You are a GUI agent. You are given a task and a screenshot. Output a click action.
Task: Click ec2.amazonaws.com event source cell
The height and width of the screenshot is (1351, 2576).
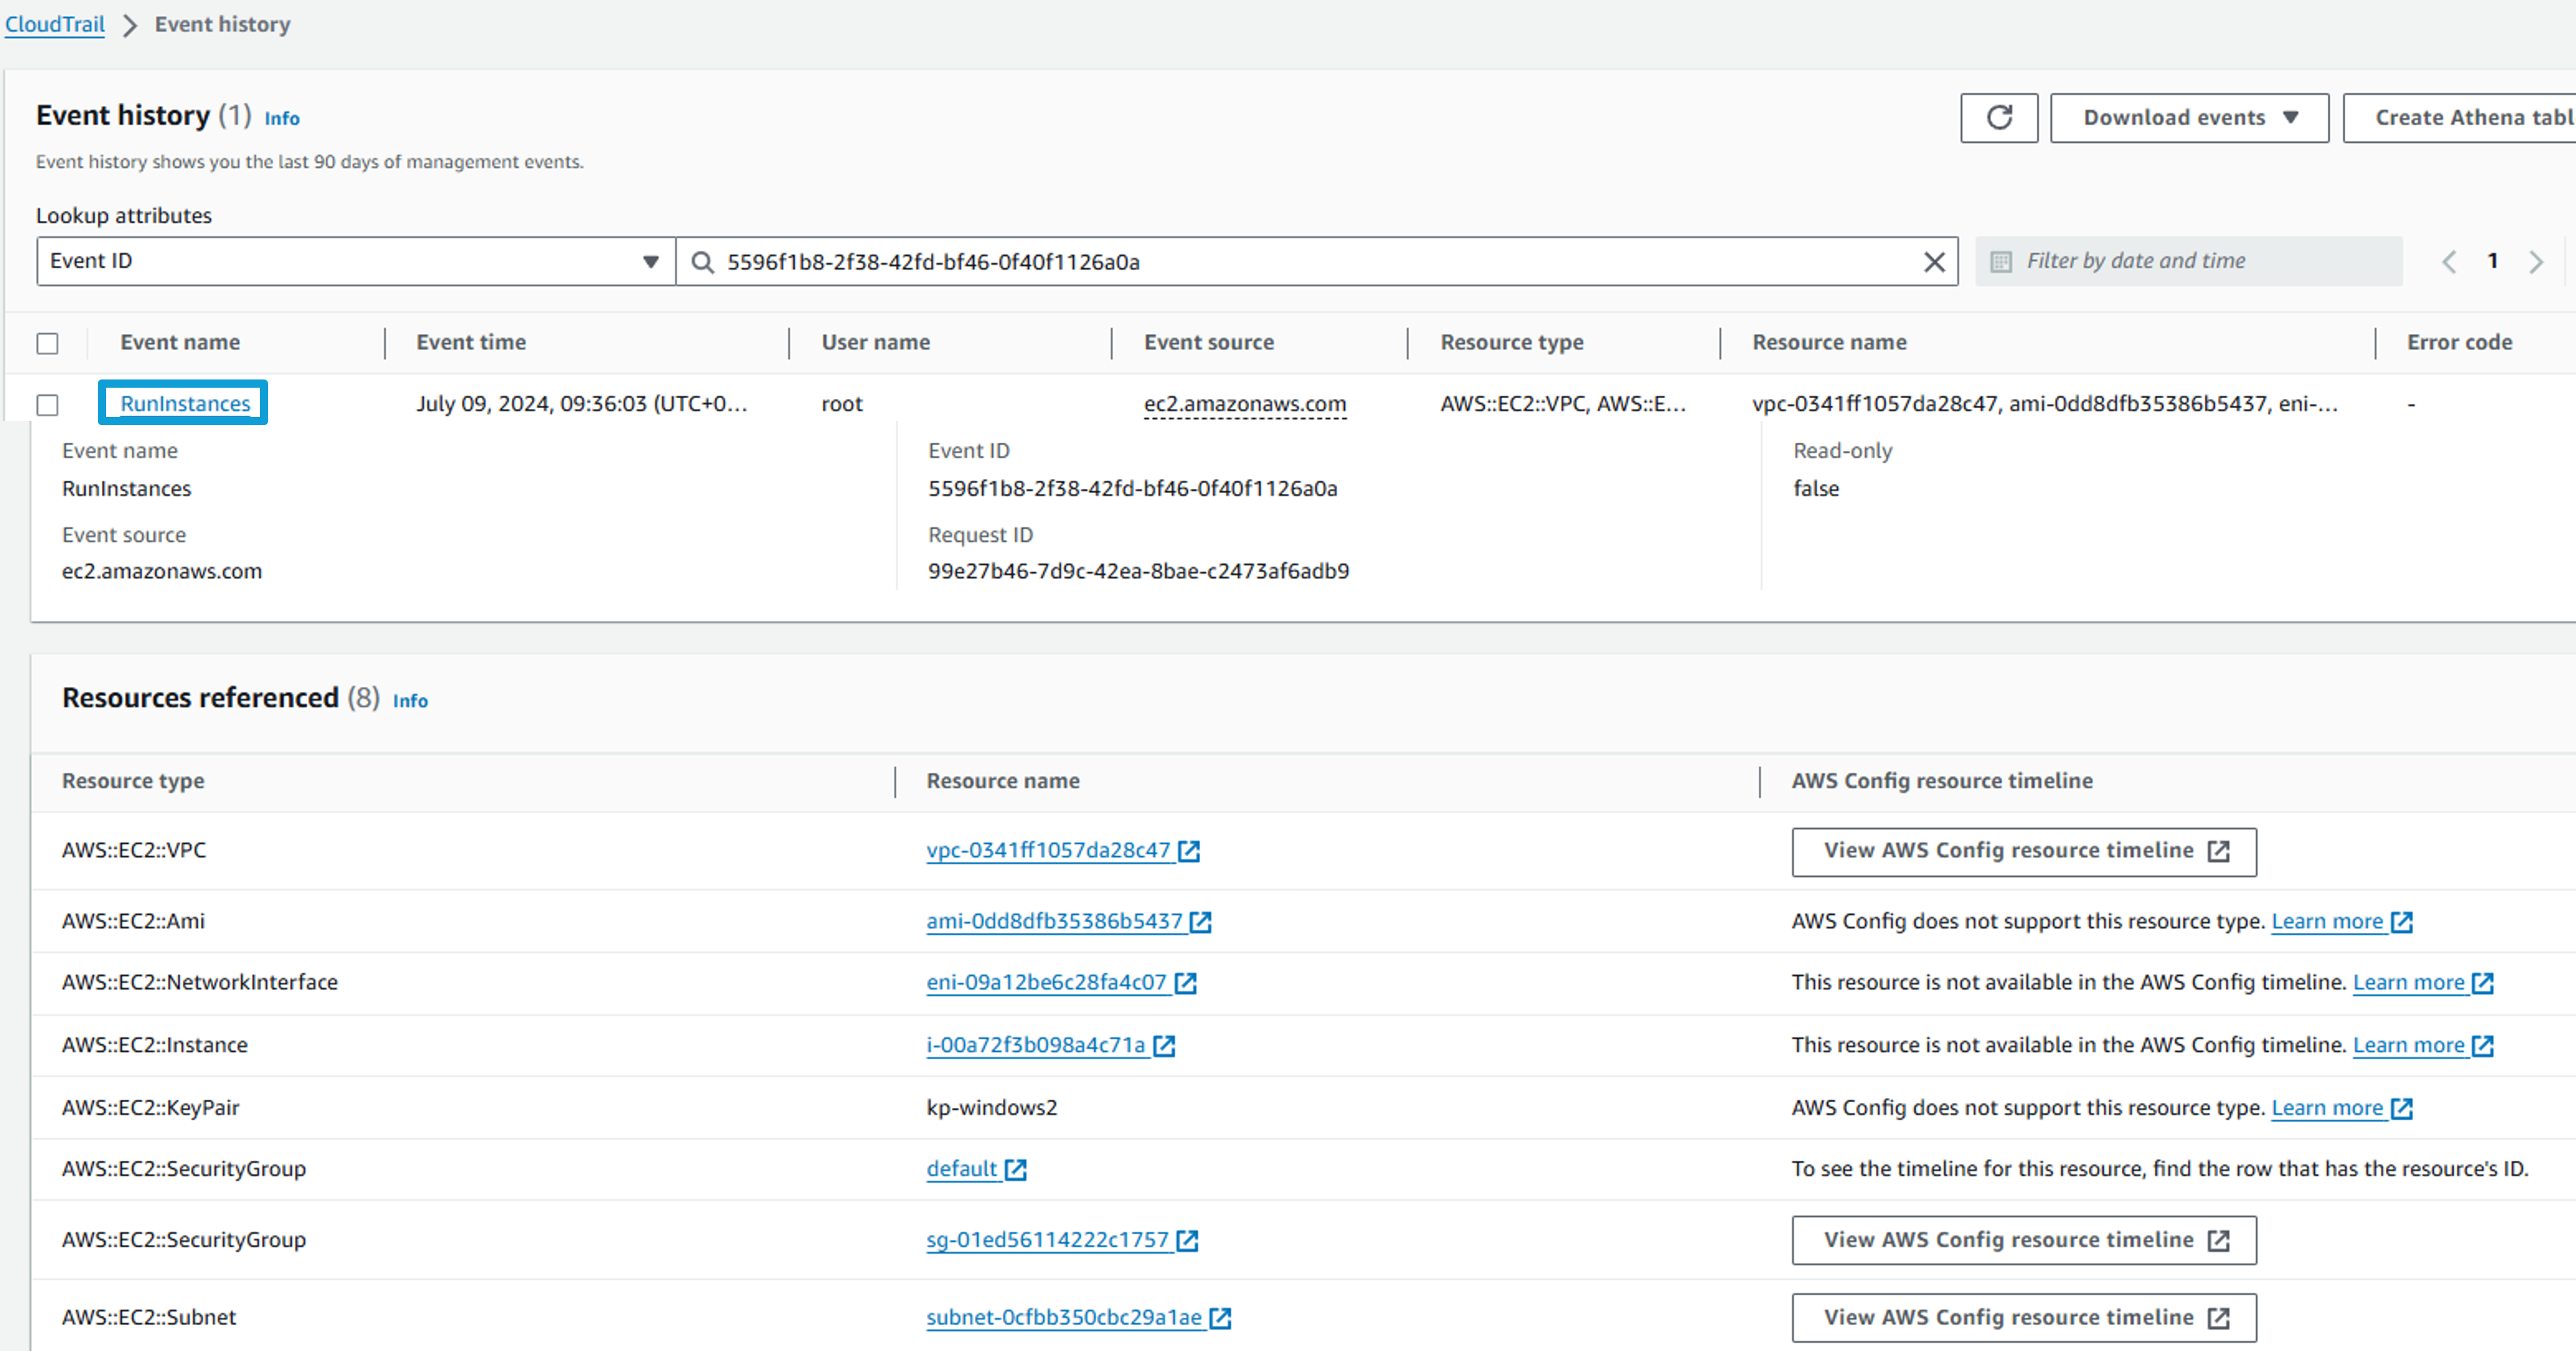coord(1245,404)
